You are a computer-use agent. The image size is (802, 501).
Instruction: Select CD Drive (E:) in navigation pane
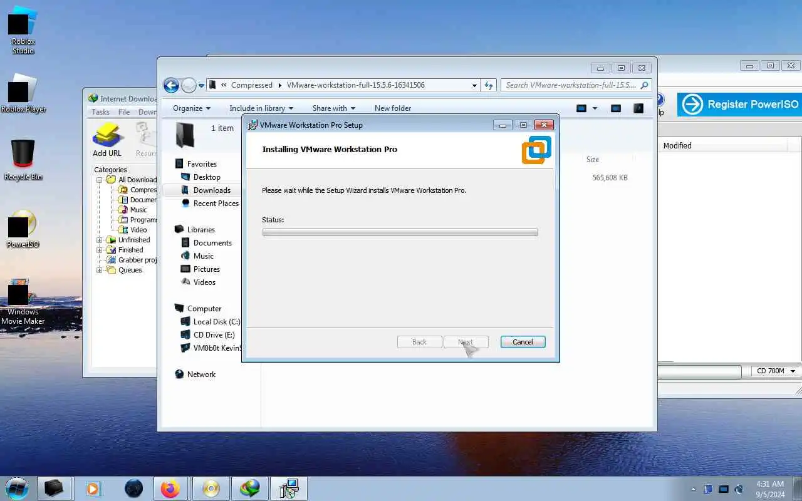point(214,335)
